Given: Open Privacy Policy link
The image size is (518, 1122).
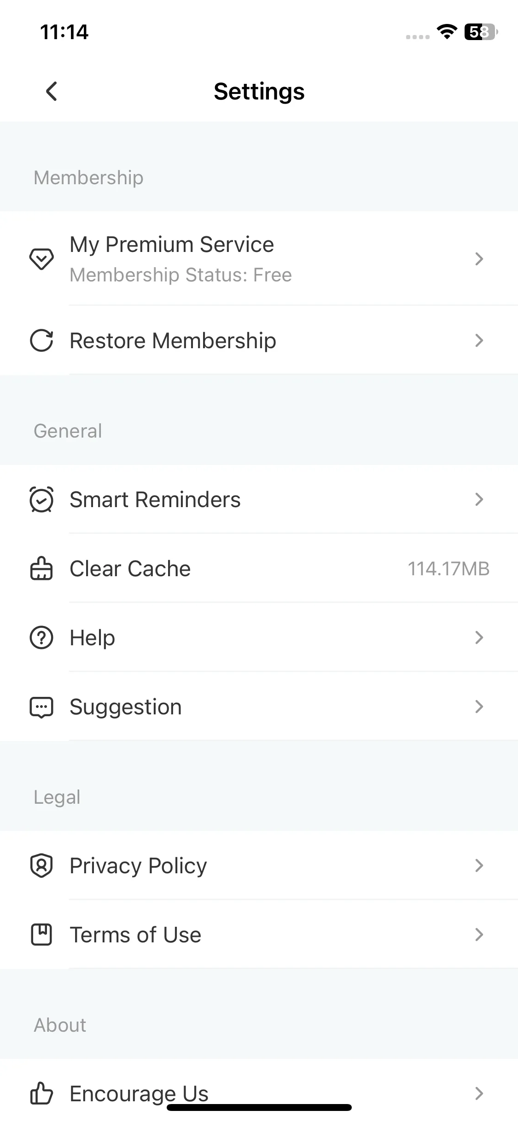Looking at the screenshot, I should coord(259,866).
